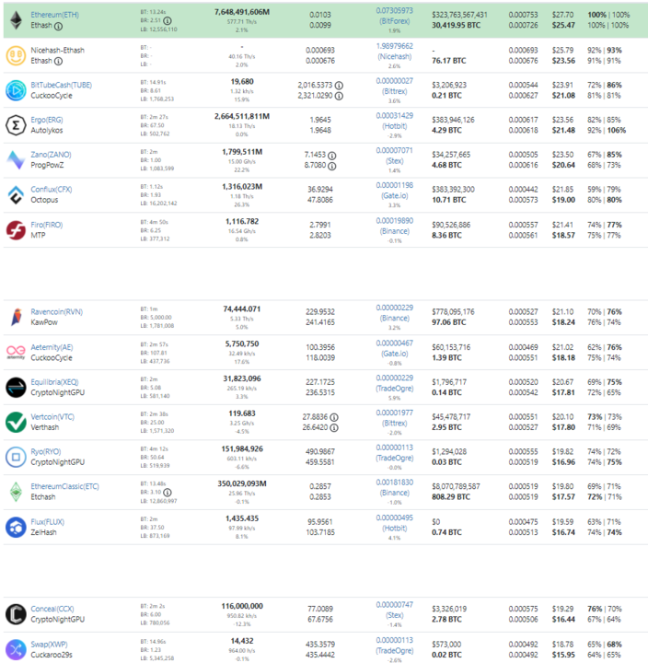Click info icon next to Ethereum Classic BR 3.10
This screenshot has width=648, height=663.
(x=168, y=493)
